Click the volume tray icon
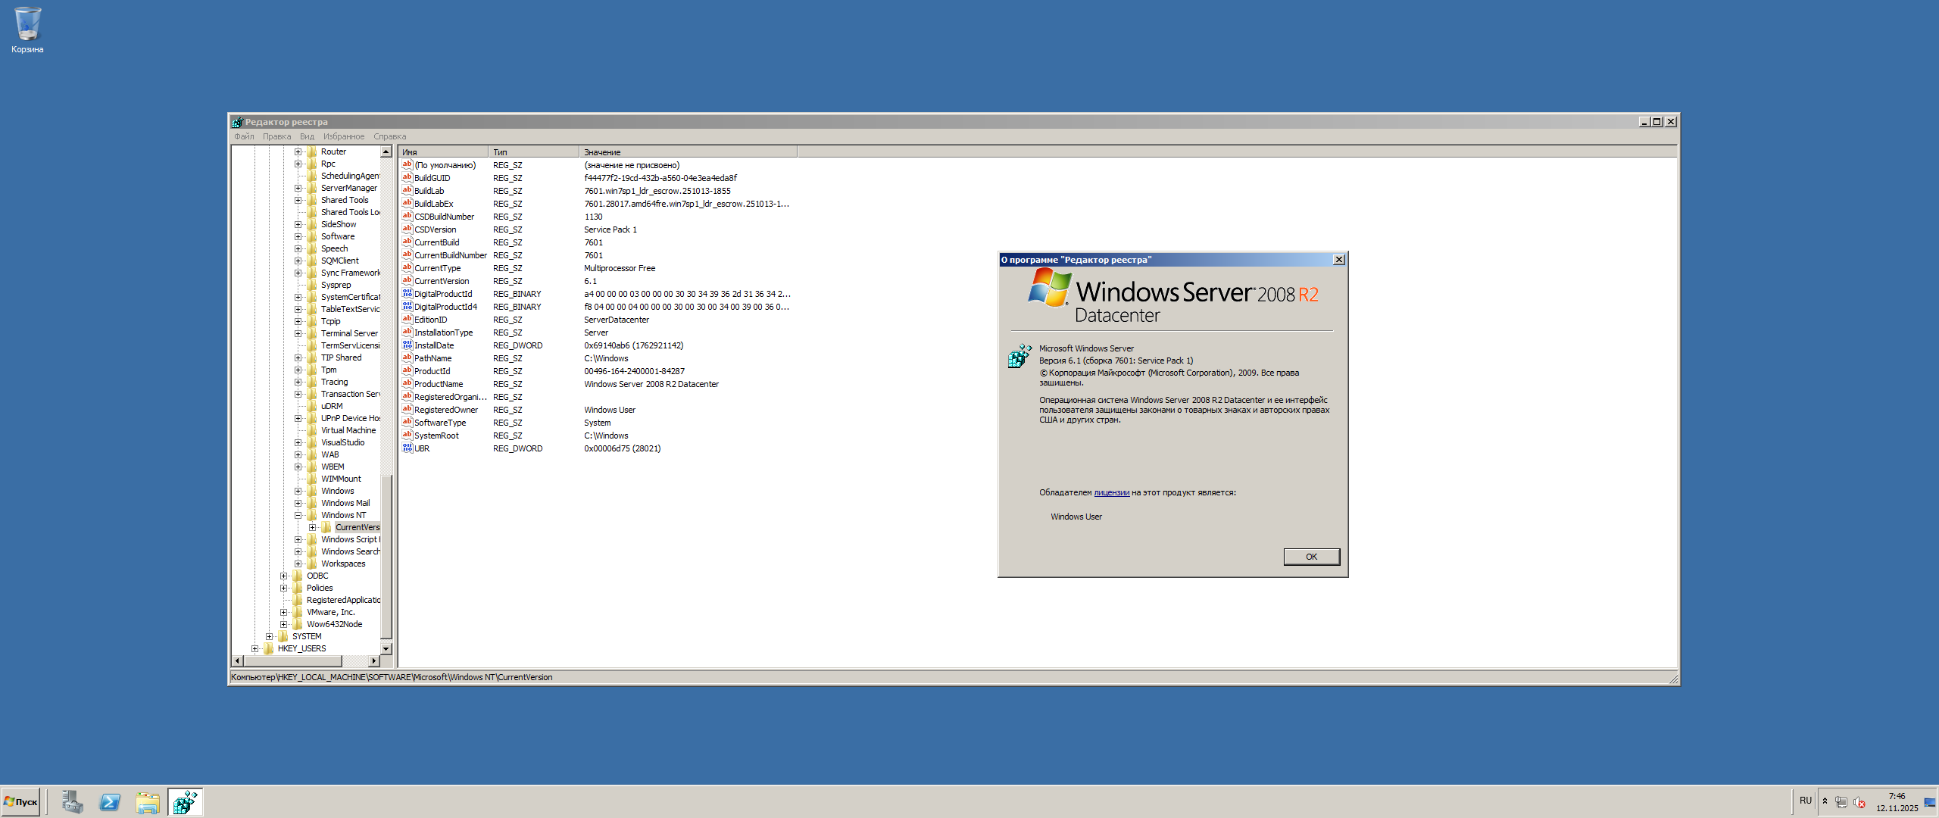 1859,802
